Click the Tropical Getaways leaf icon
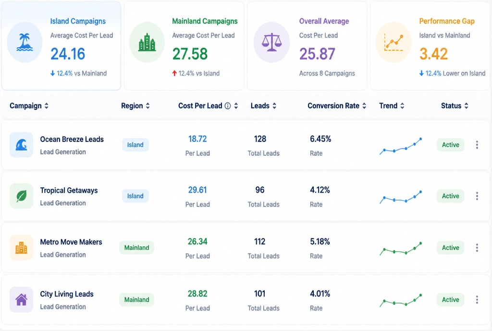Image resolution: width=492 pixels, height=331 pixels. pos(21,196)
